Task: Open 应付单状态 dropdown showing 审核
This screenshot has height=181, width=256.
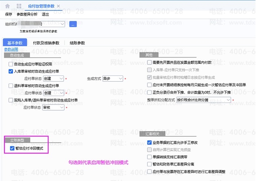Action: click(61, 107)
